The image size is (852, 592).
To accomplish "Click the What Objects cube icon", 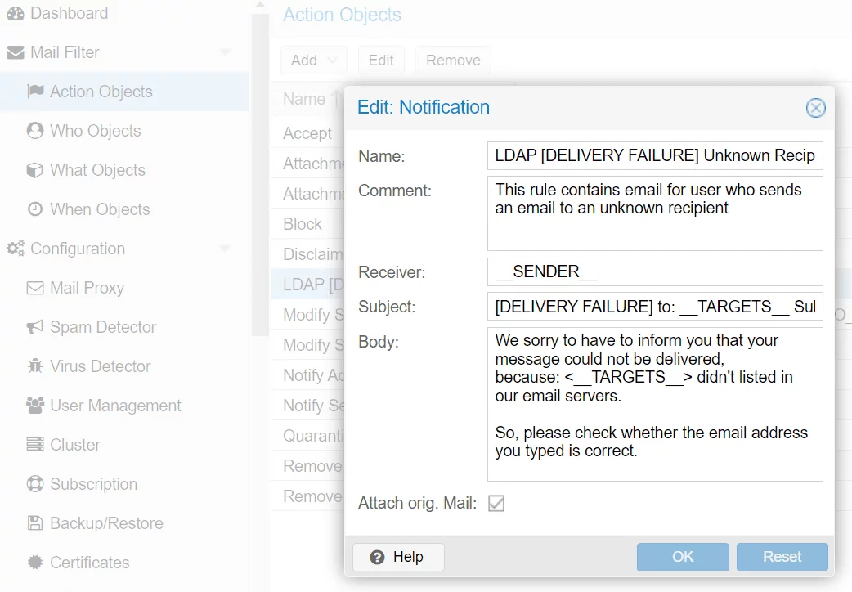I will coord(35,170).
